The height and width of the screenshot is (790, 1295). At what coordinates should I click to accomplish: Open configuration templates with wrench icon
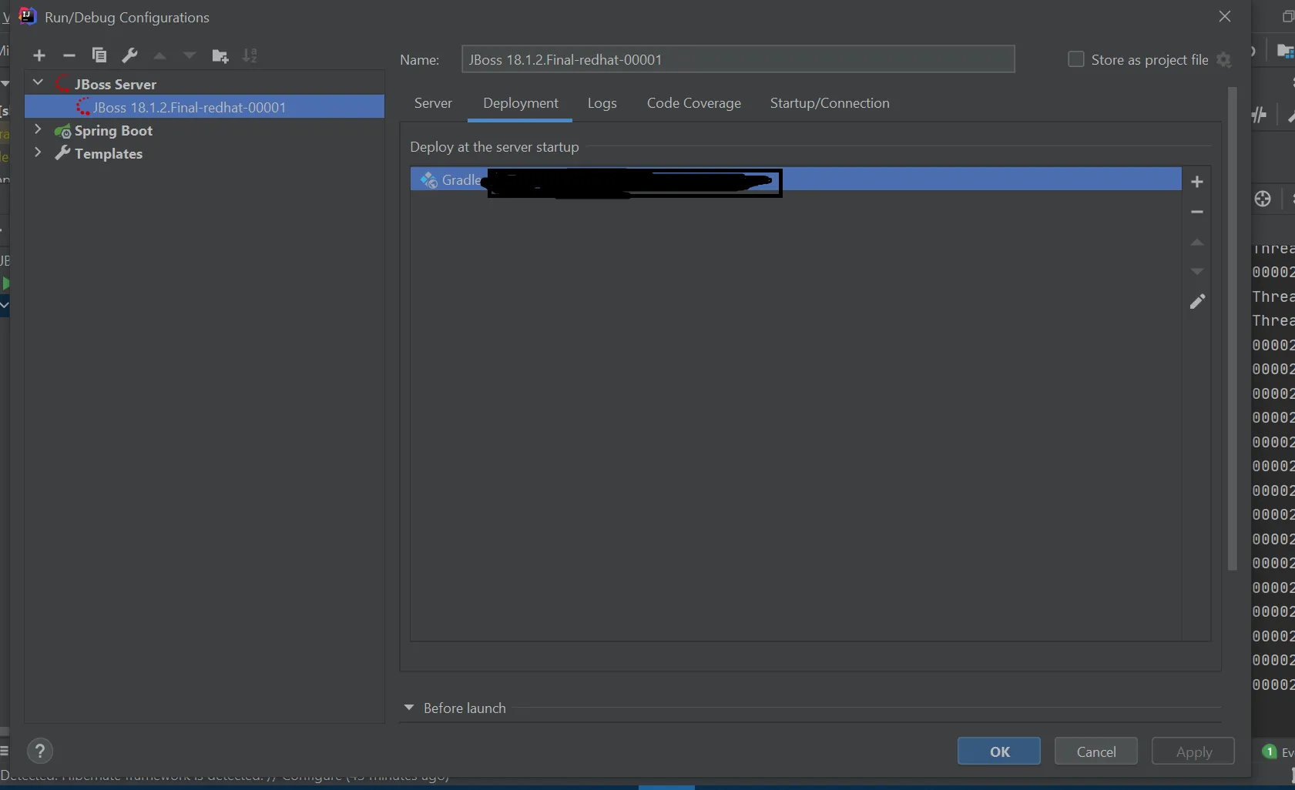coord(130,55)
